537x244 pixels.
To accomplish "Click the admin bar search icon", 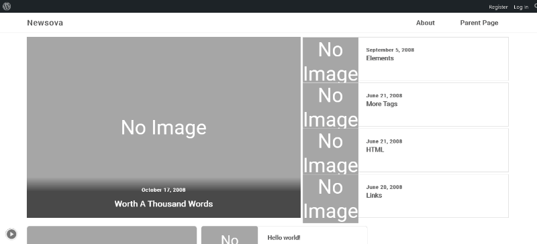I will click(535, 6).
